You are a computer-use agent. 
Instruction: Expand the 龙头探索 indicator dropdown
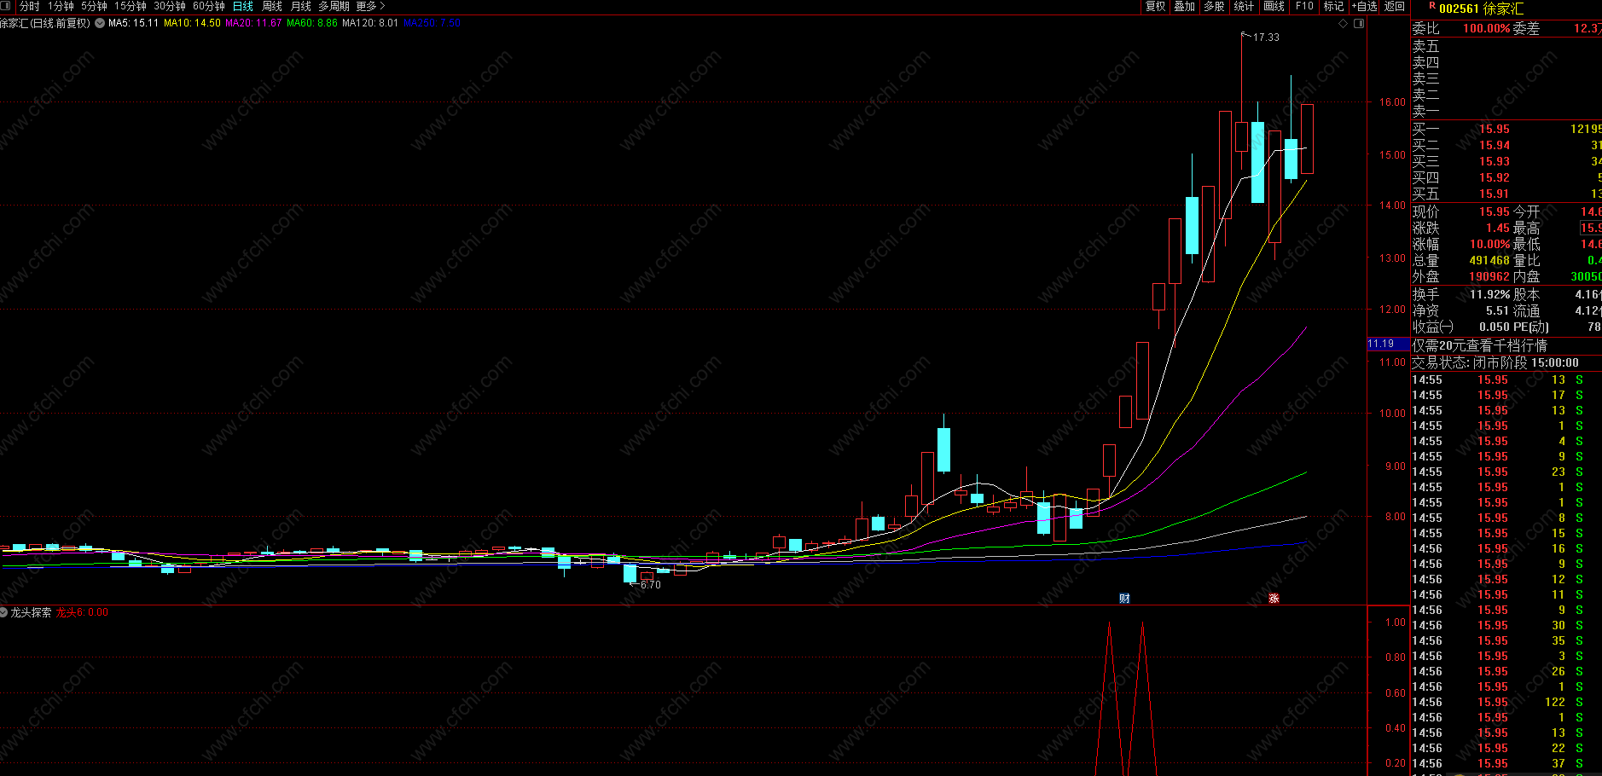pyautogui.click(x=4, y=612)
